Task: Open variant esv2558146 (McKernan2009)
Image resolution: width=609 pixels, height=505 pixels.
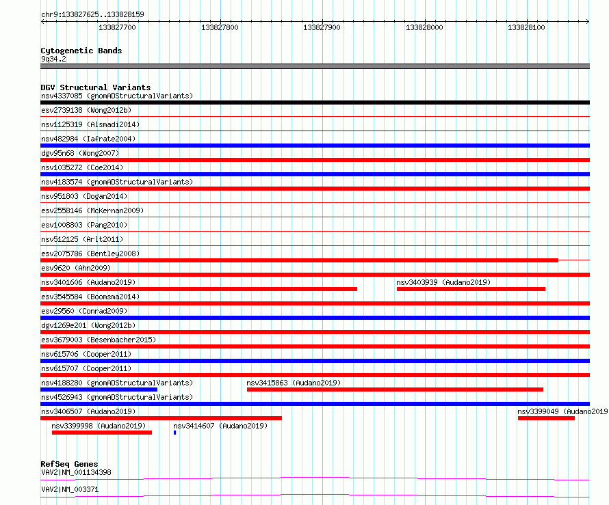Action: 92,210
